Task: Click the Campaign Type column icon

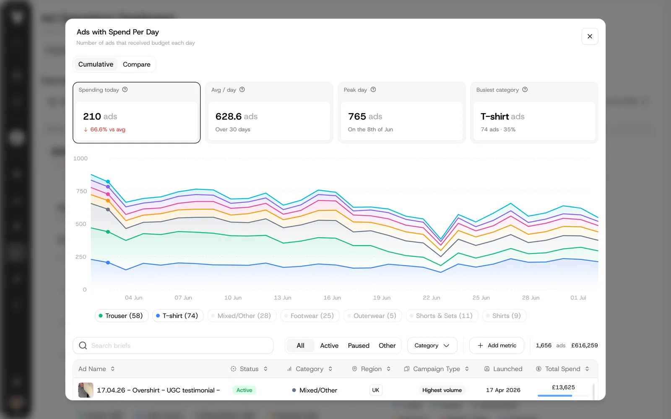Action: [407, 369]
